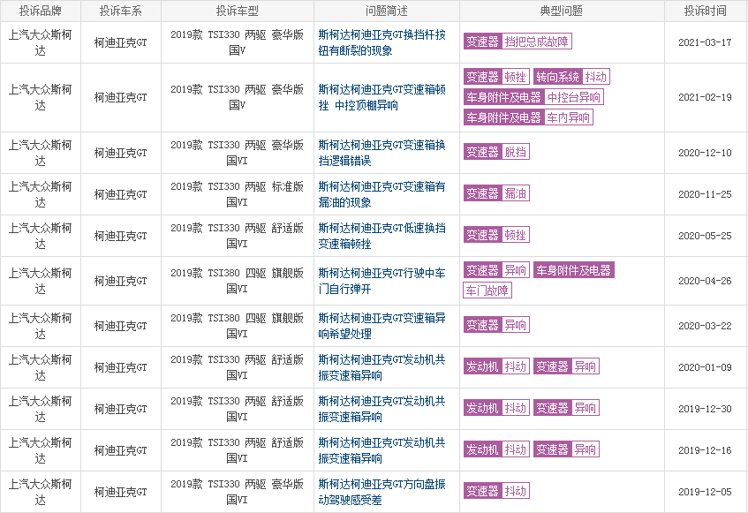This screenshot has width=748, height=513.
Task: Open the complaint 变速箱换挡逻辑错误
Action: tap(382, 153)
